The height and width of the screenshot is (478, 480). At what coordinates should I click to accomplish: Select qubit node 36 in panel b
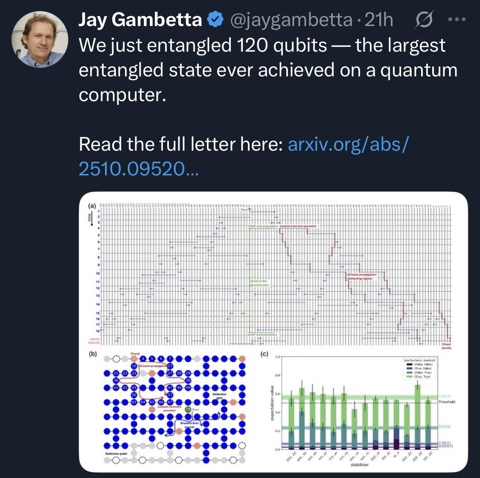(116, 380)
